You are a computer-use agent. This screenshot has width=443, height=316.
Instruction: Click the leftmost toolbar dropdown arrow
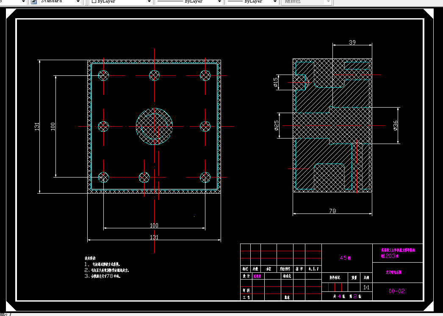tap(23, 1)
